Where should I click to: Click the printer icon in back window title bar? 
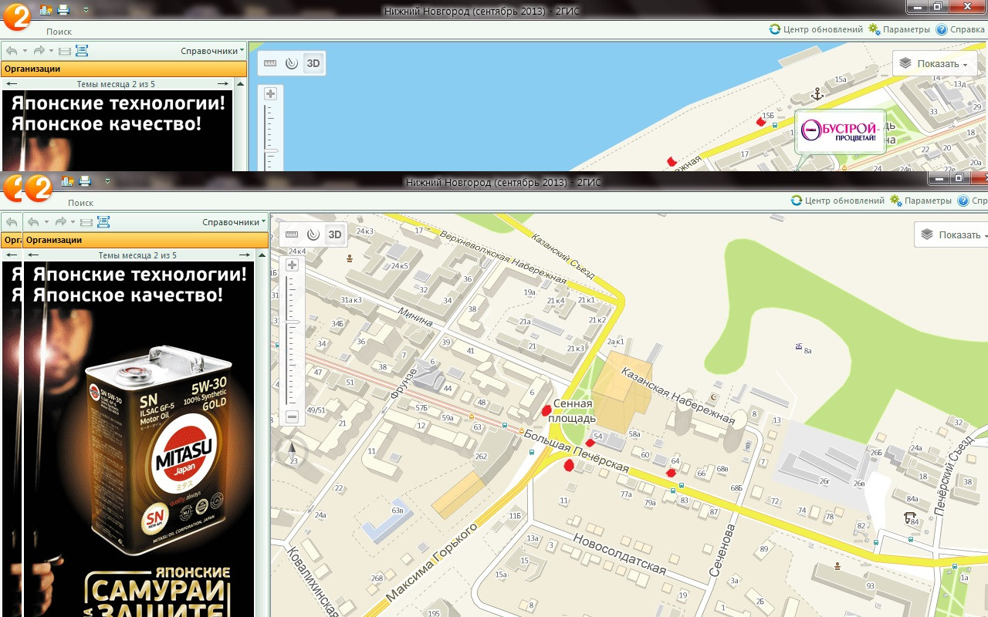63,10
